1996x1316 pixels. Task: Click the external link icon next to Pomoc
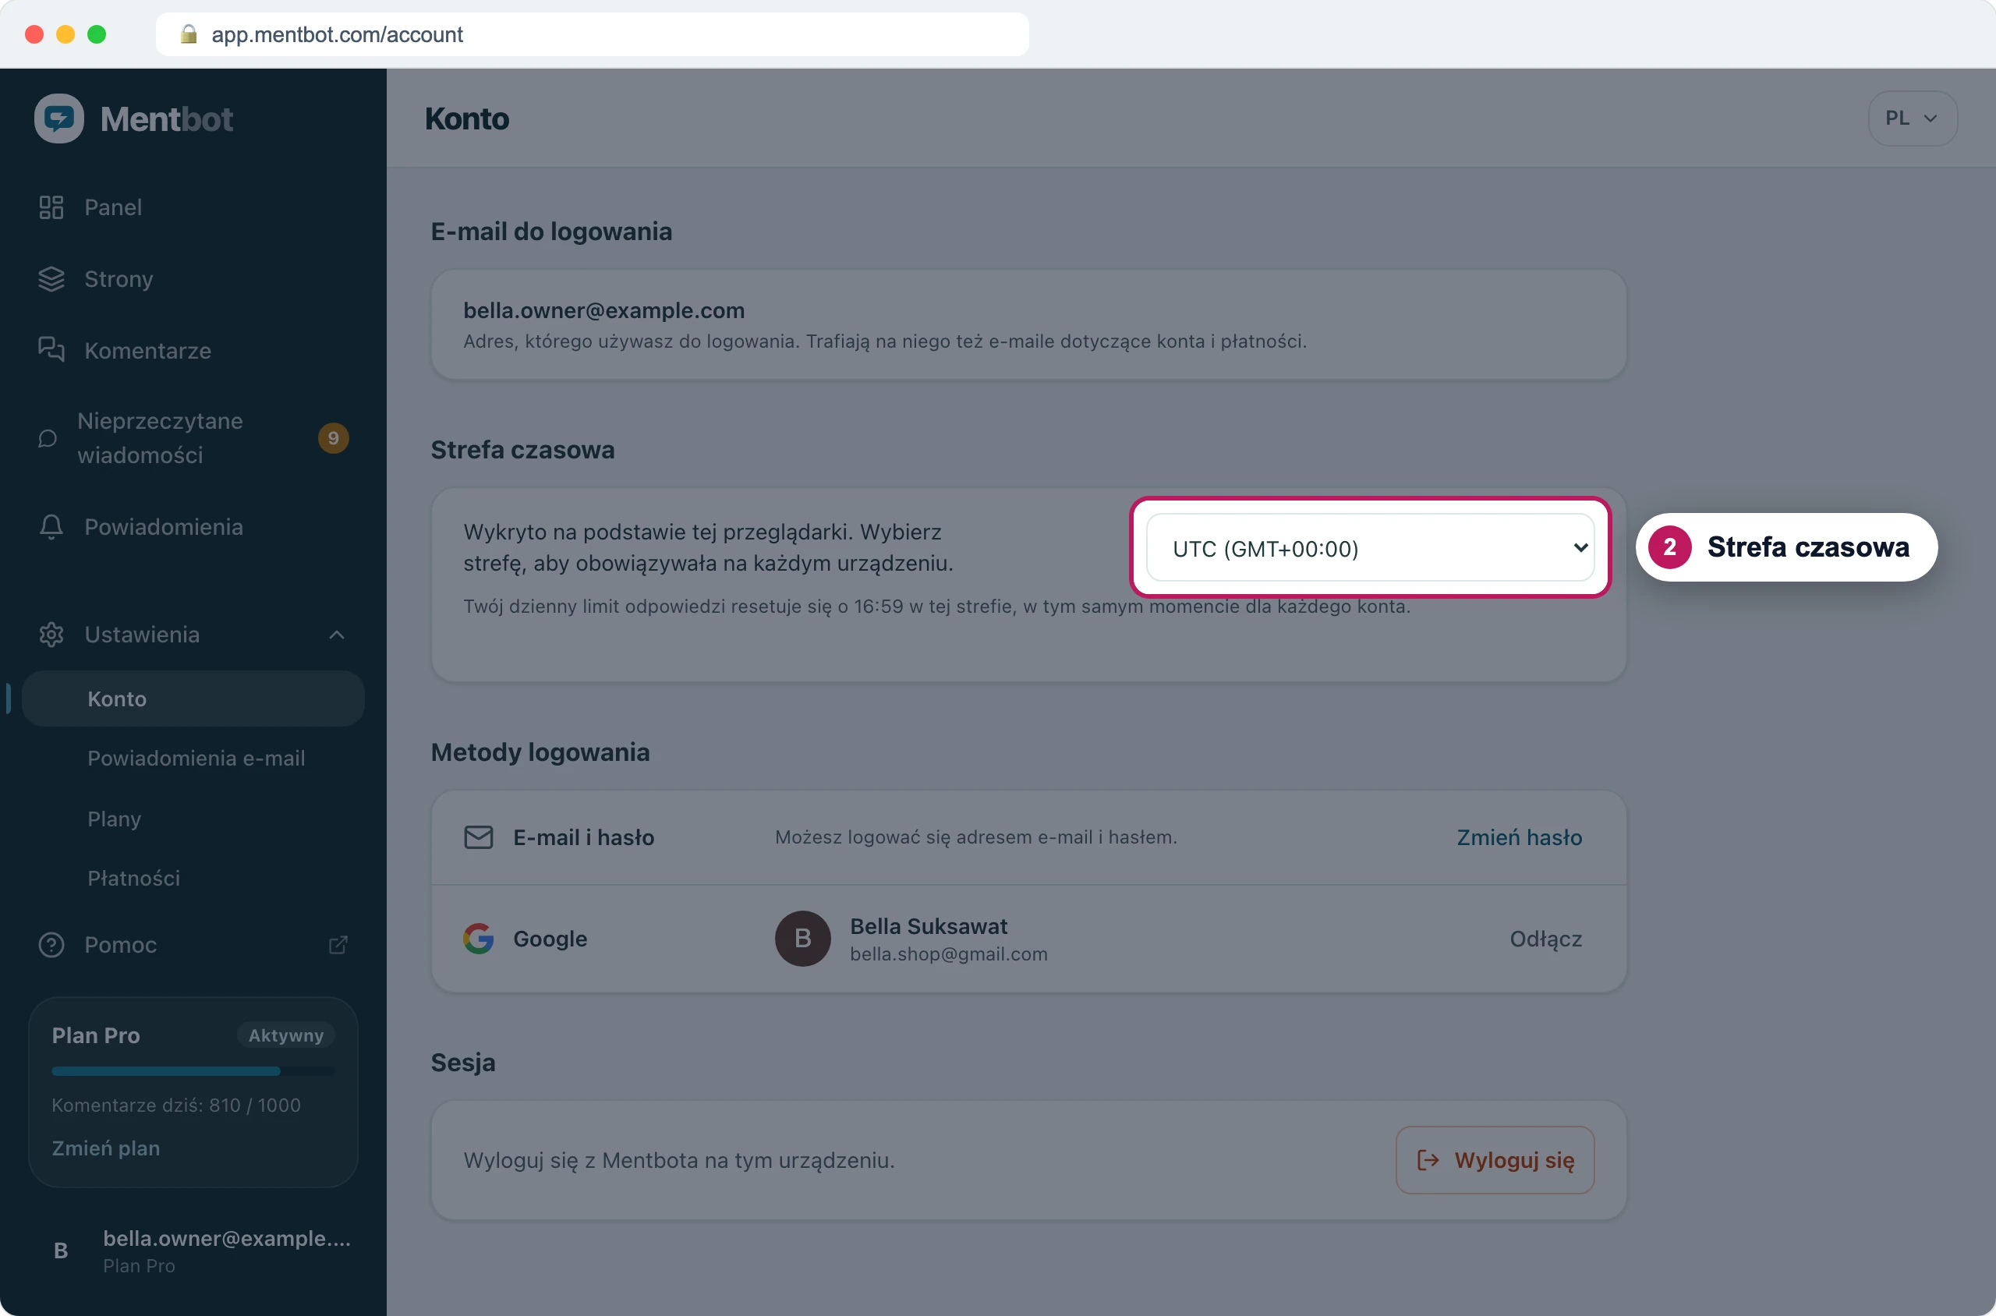tap(338, 945)
